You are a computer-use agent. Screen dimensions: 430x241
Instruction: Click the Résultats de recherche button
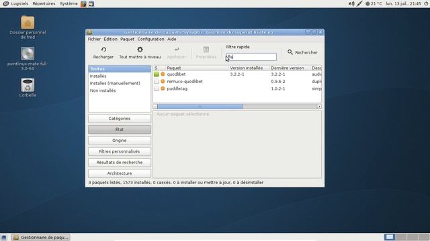tap(120, 162)
